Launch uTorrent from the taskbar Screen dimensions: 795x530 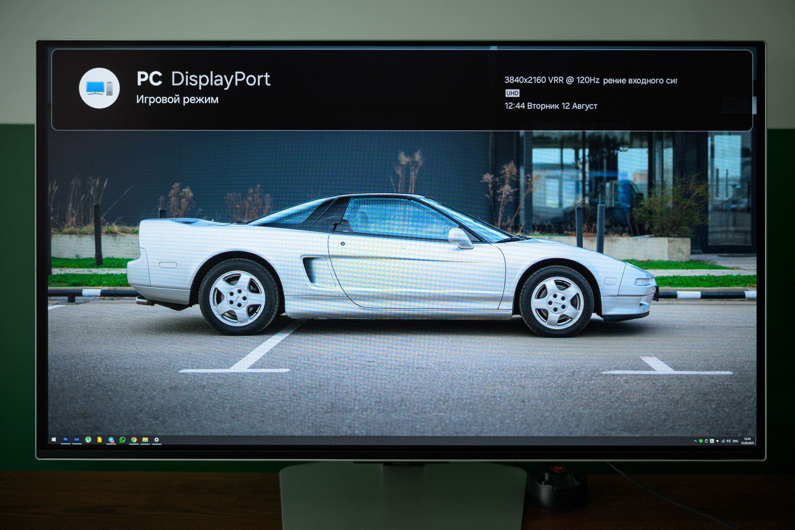tap(88, 440)
